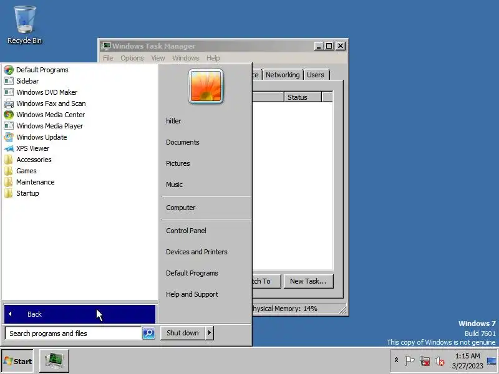Open the Windows menu in Task Manager
The image size is (499, 374).
tap(185, 58)
